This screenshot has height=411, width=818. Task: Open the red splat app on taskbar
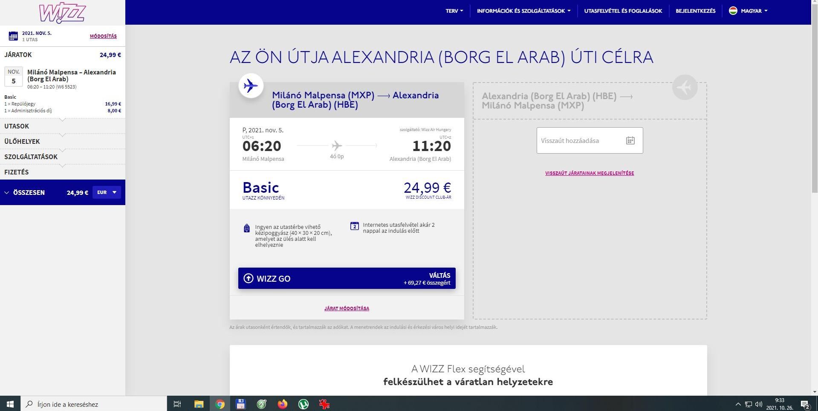[x=324, y=404]
